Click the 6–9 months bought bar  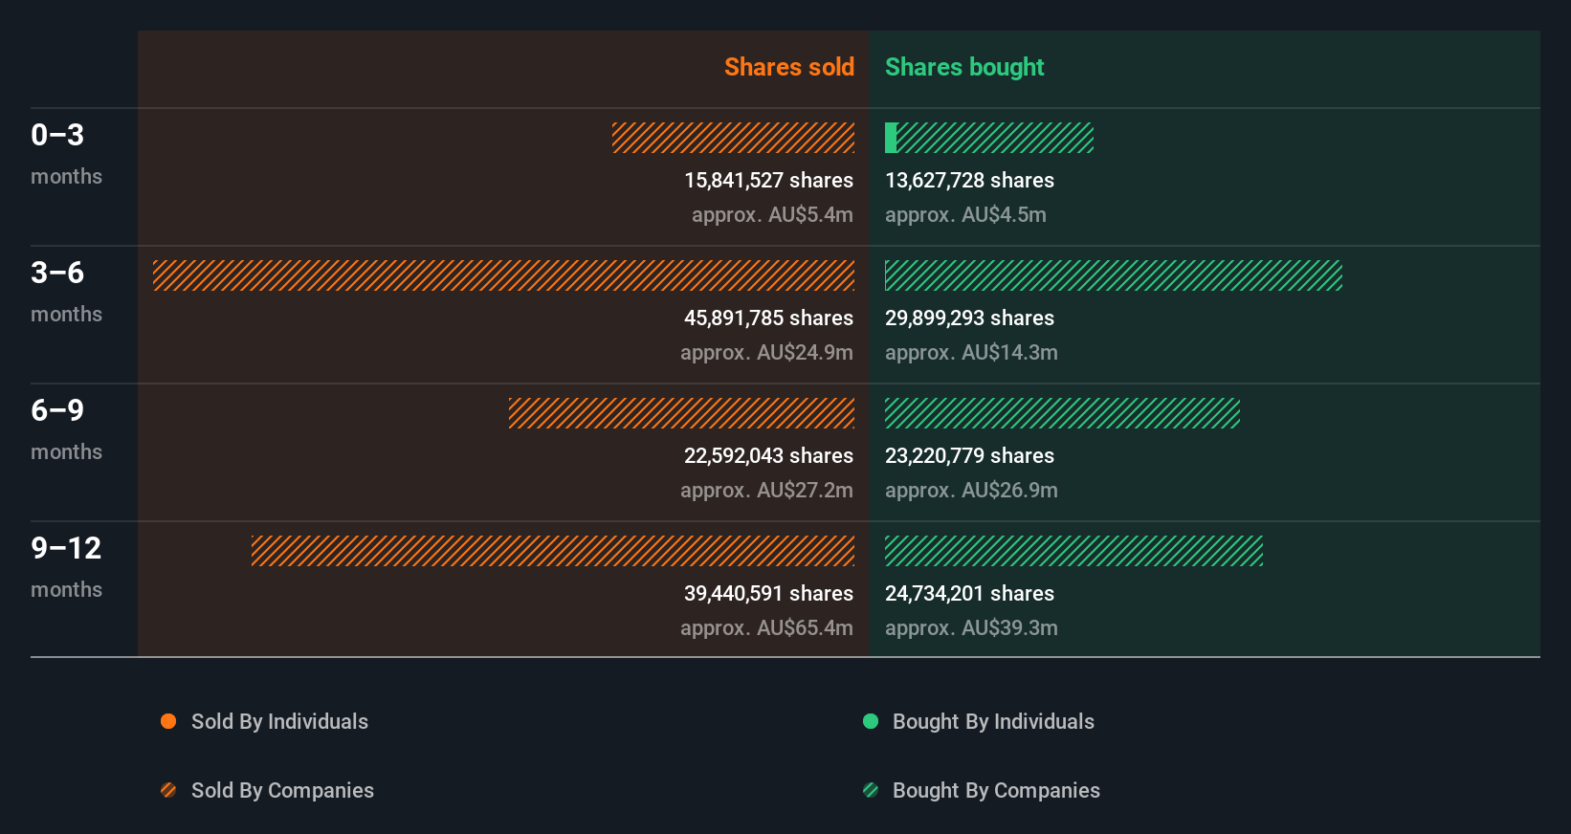point(1062,413)
